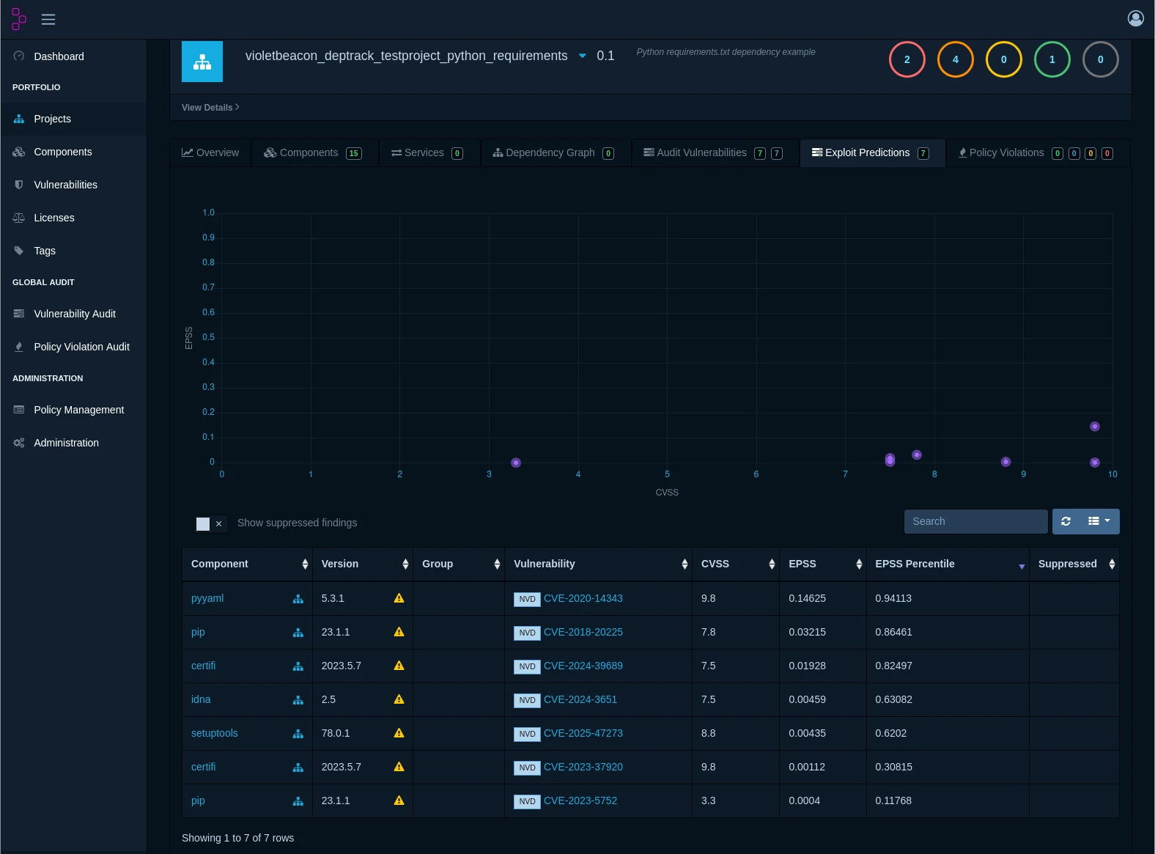Sort table by Vulnerability column
This screenshot has width=1155, height=854.
point(598,564)
